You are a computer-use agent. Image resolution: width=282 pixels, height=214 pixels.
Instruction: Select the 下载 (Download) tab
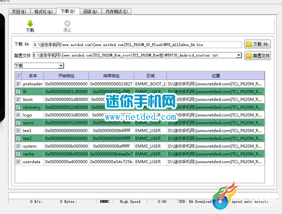point(68,11)
